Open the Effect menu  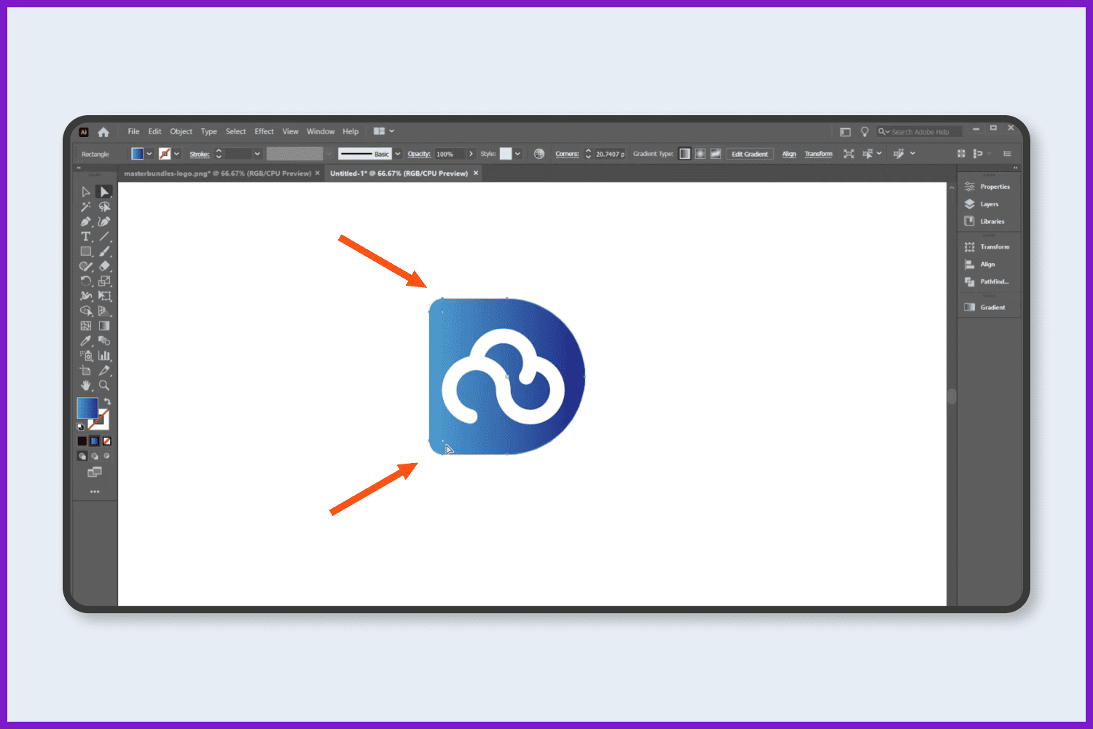[264, 132]
